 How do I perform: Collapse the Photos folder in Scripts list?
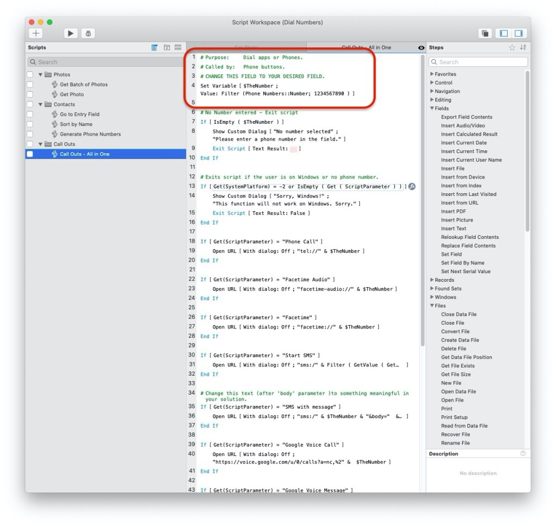pyautogui.click(x=40, y=75)
